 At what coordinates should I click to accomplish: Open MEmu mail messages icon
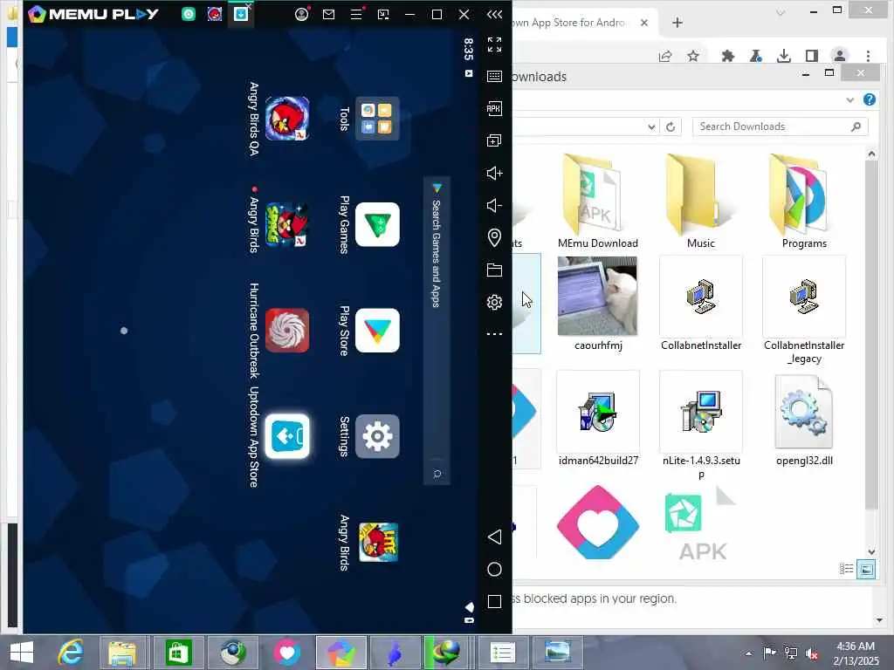pyautogui.click(x=328, y=14)
